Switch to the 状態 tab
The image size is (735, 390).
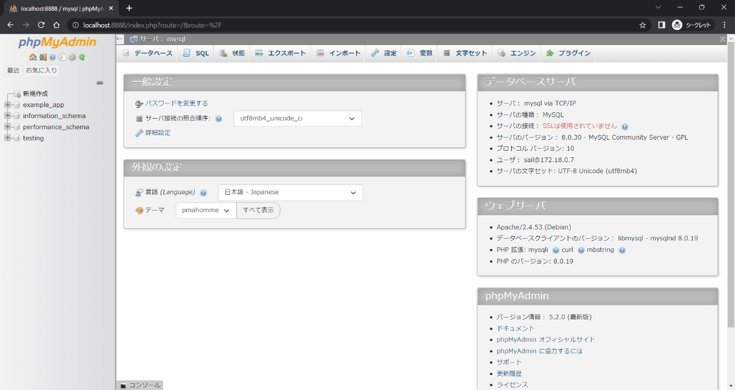(232, 54)
